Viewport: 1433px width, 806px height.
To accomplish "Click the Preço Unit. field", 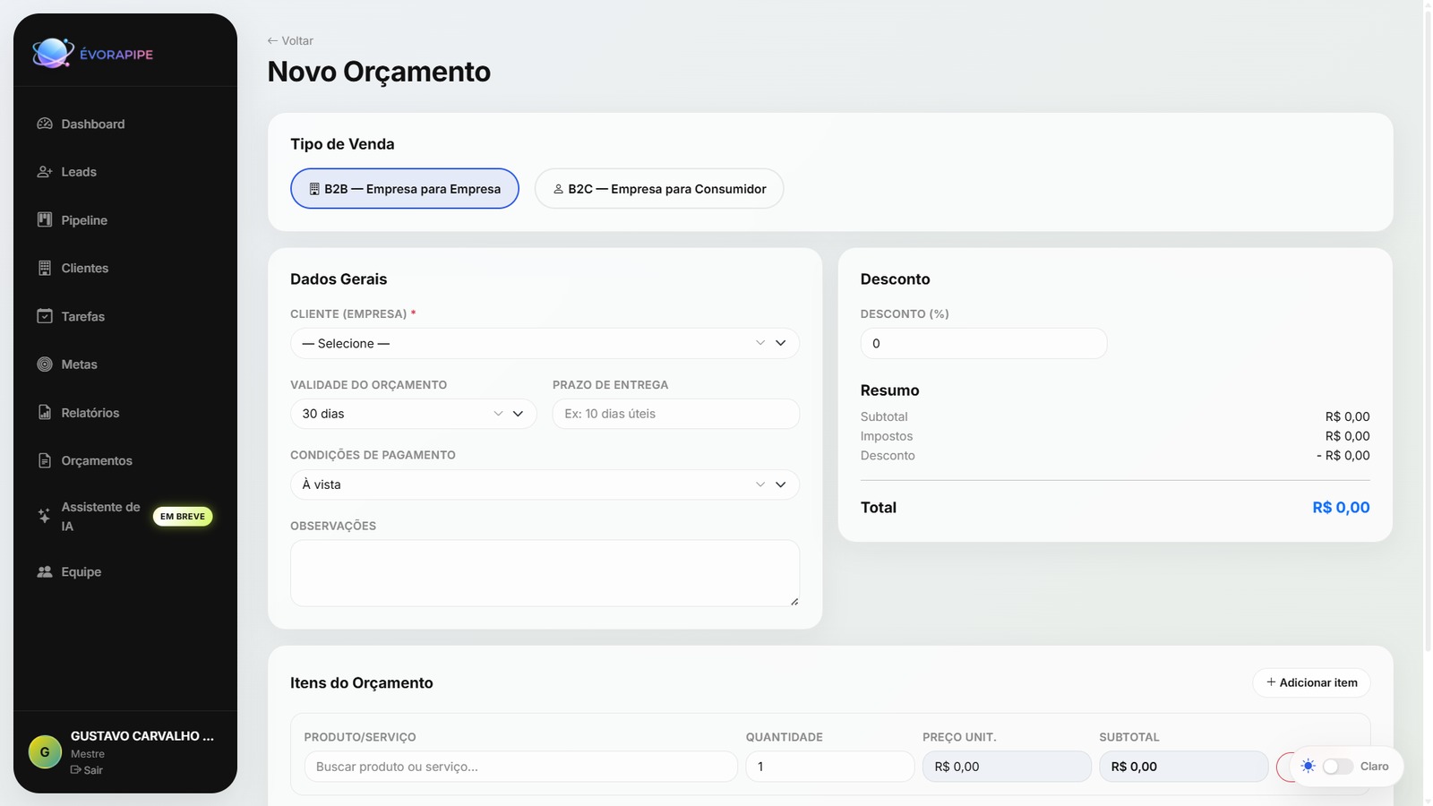I will [x=1007, y=767].
